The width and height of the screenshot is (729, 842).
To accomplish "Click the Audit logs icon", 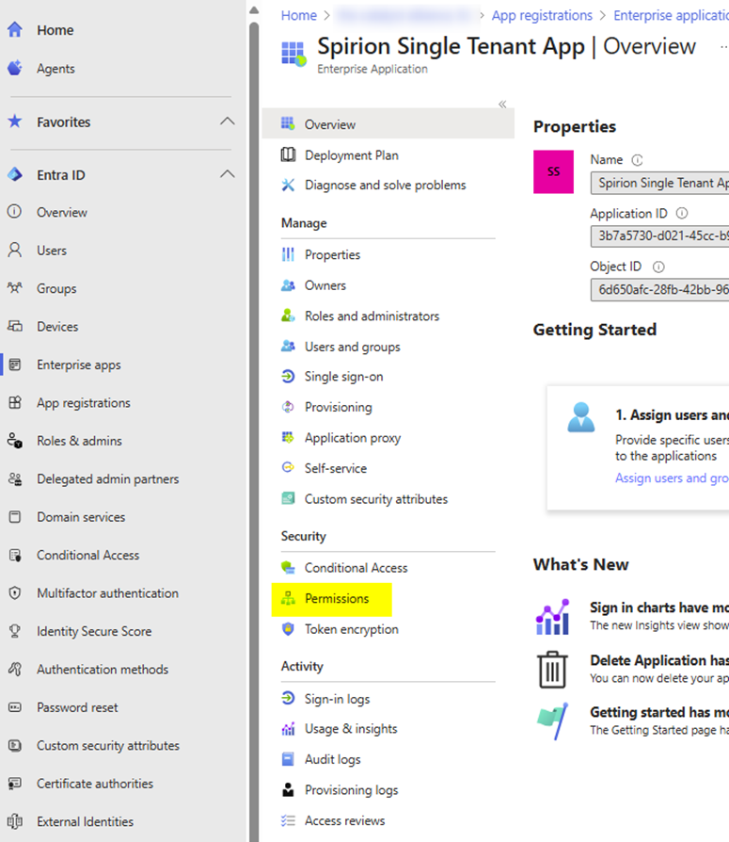I will [x=288, y=759].
